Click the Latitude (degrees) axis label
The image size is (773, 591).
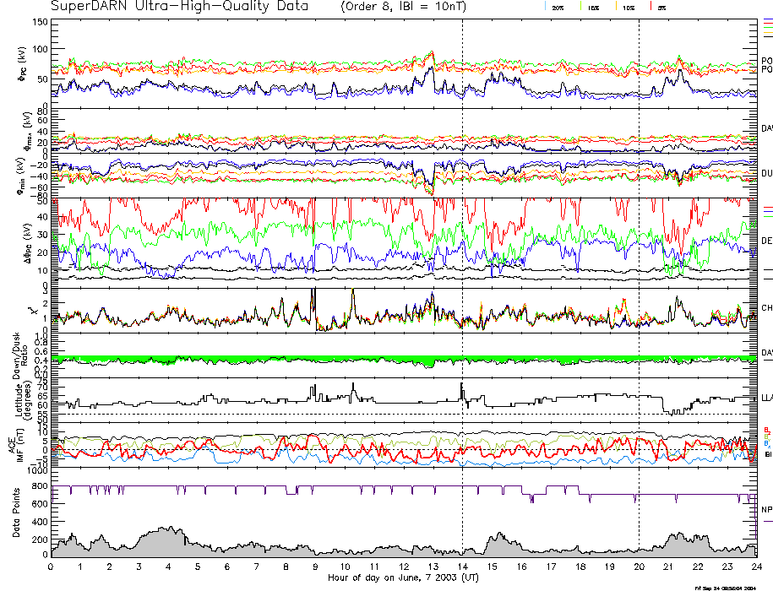(27, 398)
